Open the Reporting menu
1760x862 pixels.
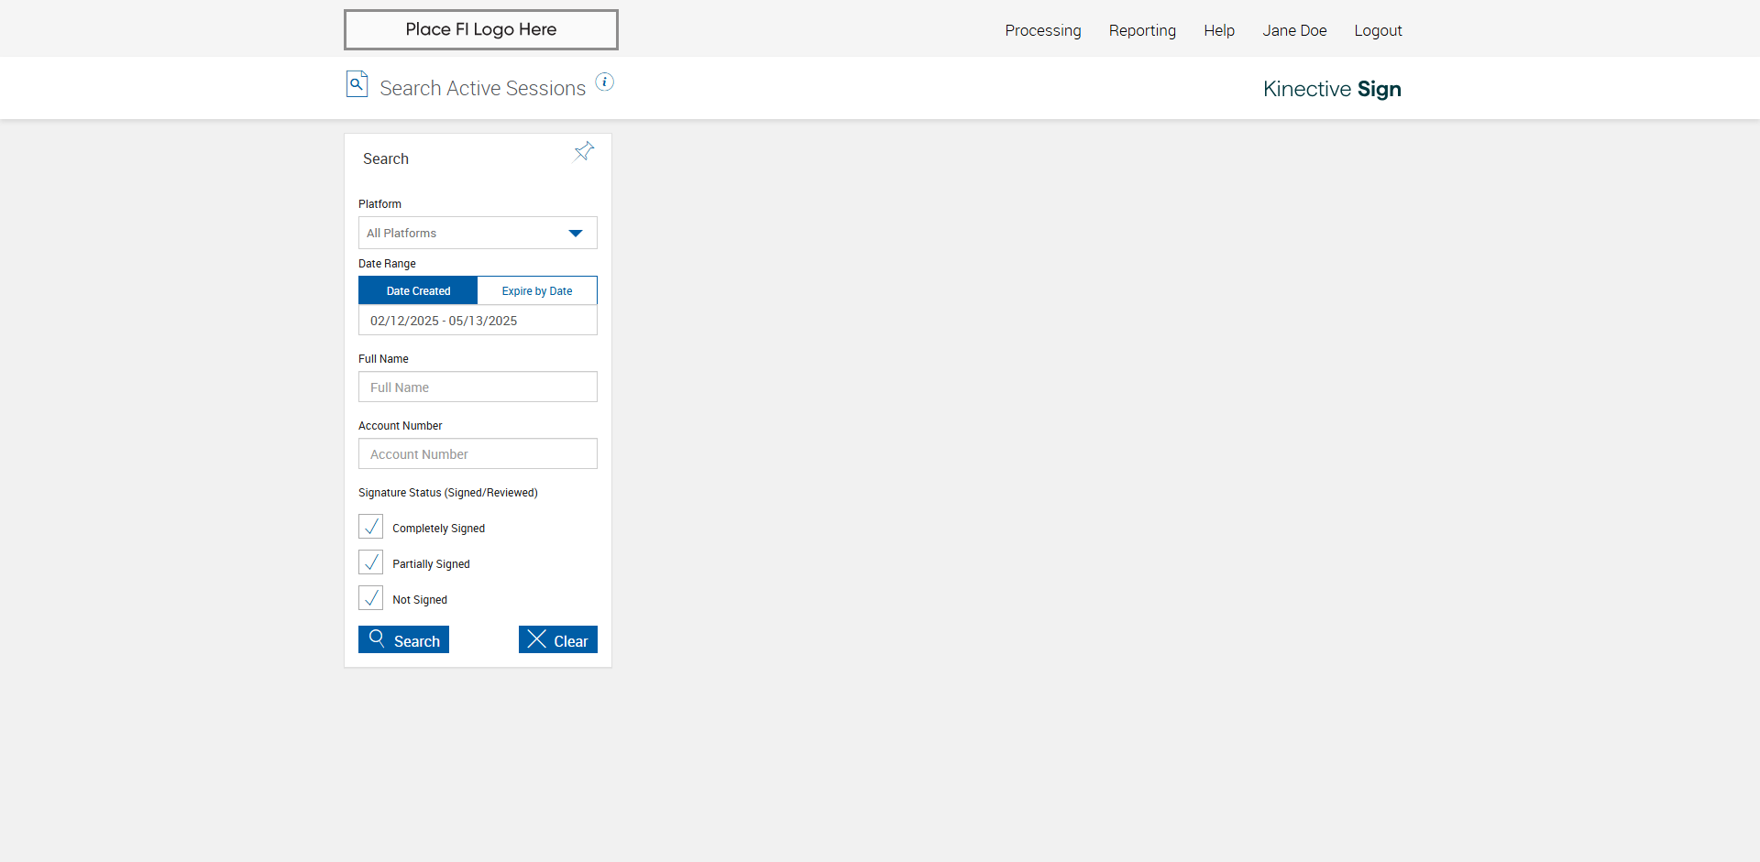(1142, 30)
